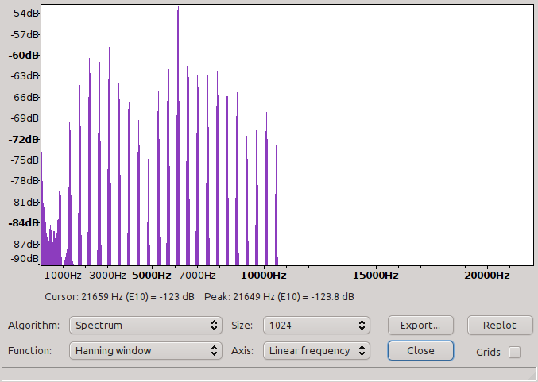The width and height of the screenshot is (538, 382).
Task: Open the Function dropdown showing Hanning window
Action: tap(145, 350)
